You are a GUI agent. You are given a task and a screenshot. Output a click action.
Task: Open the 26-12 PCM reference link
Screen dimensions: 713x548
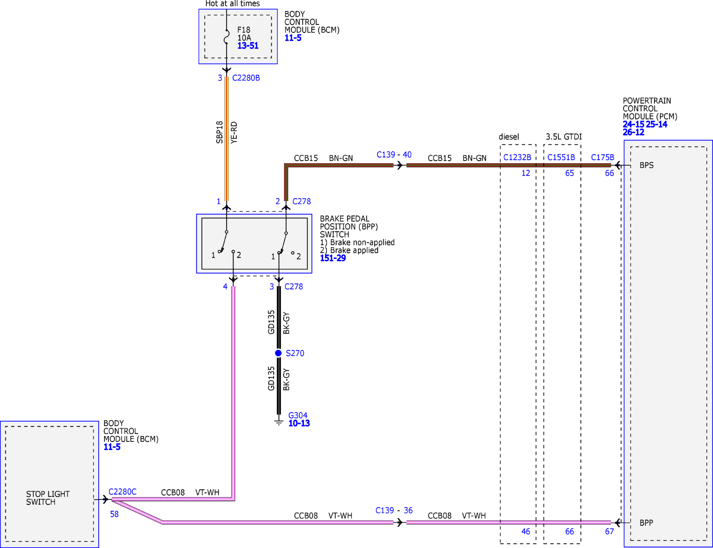pyautogui.click(x=633, y=133)
